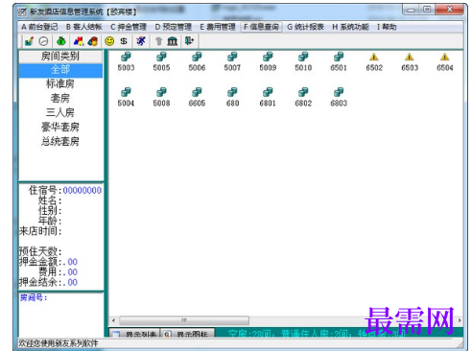This screenshot has height=351, width=472.
Task: Open the G 统计报表 menu
Action: point(305,27)
